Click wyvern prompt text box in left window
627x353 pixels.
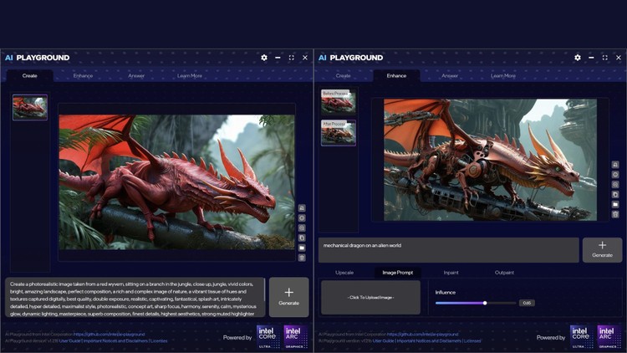[x=135, y=297]
